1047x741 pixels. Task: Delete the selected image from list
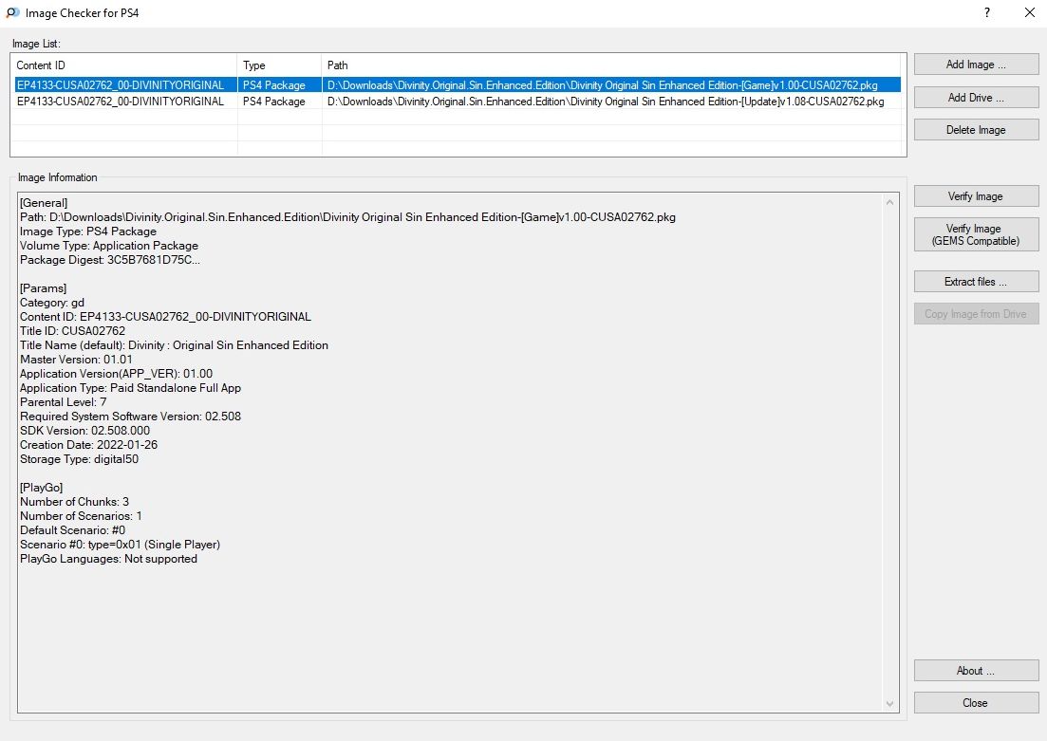coord(976,129)
